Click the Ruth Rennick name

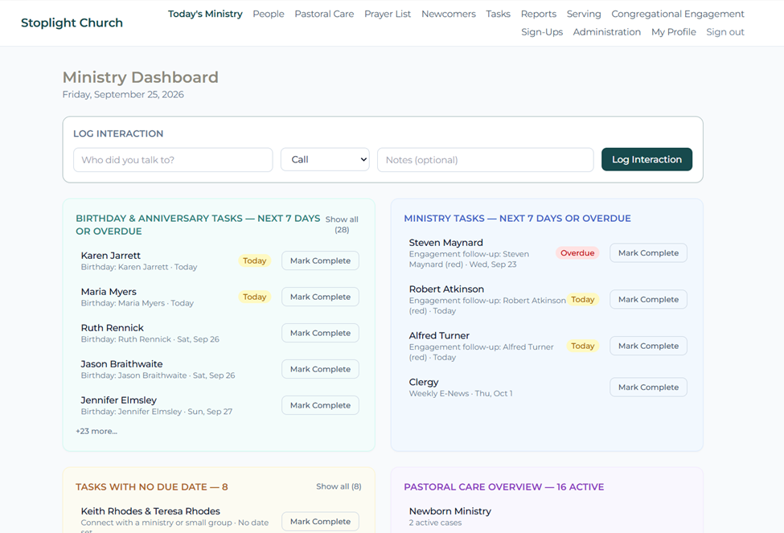tap(112, 328)
